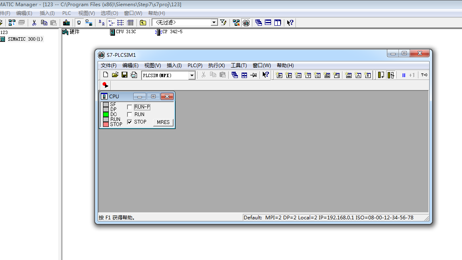
Task: Click Large Icons view icon in SIMATIC Manager
Action: click(x=101, y=23)
